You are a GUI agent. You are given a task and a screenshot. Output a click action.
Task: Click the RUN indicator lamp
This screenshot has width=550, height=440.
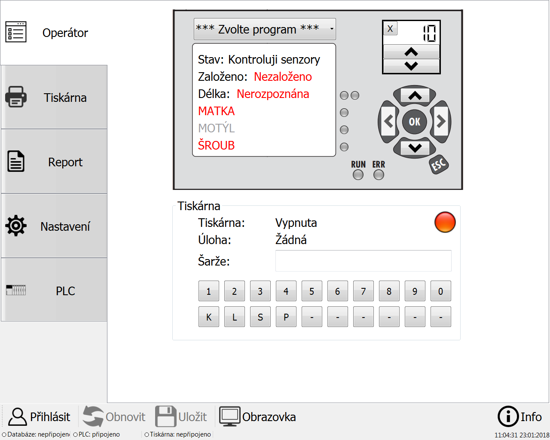(358, 175)
